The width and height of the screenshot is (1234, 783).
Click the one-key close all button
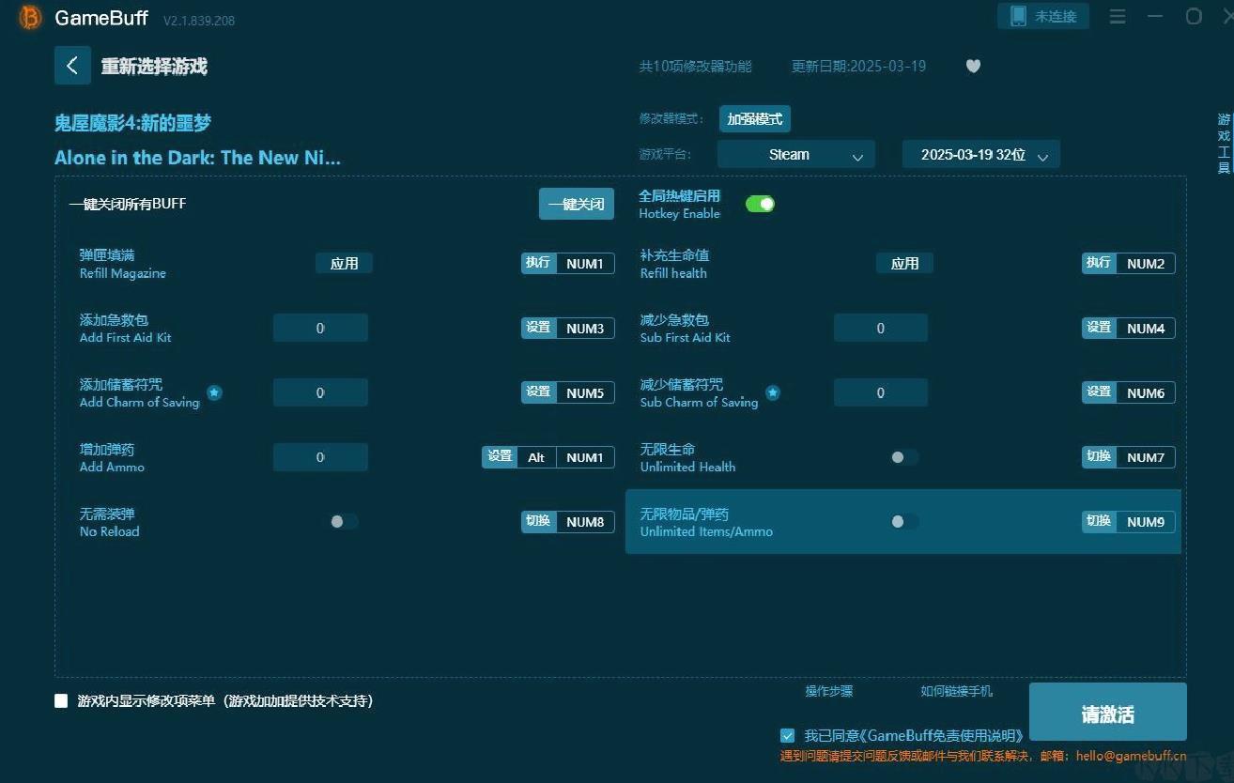(x=577, y=204)
